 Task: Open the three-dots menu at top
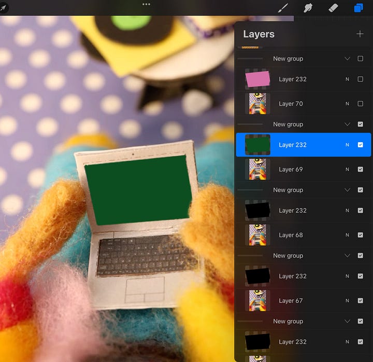coord(146,4)
